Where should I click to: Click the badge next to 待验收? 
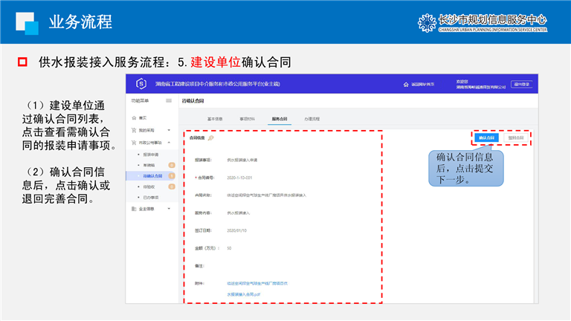(x=172, y=187)
